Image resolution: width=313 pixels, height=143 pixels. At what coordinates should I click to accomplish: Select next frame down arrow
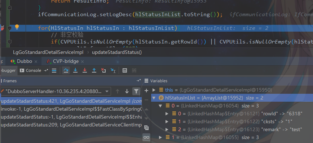127,91
